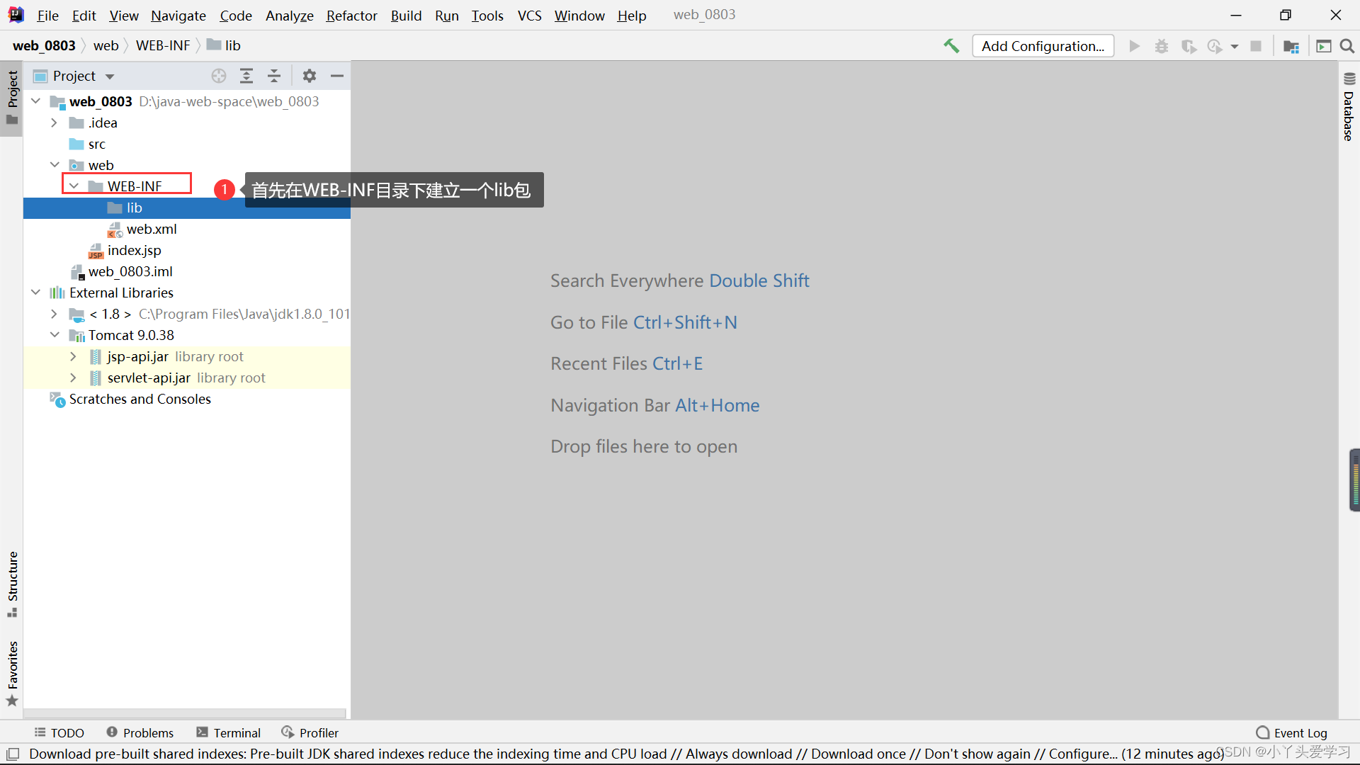
Task: Expand jsp-api.jar library root
Action: click(74, 356)
